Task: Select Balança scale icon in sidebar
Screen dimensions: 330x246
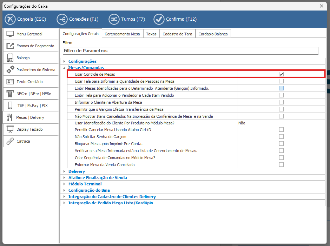Action: 10,58
